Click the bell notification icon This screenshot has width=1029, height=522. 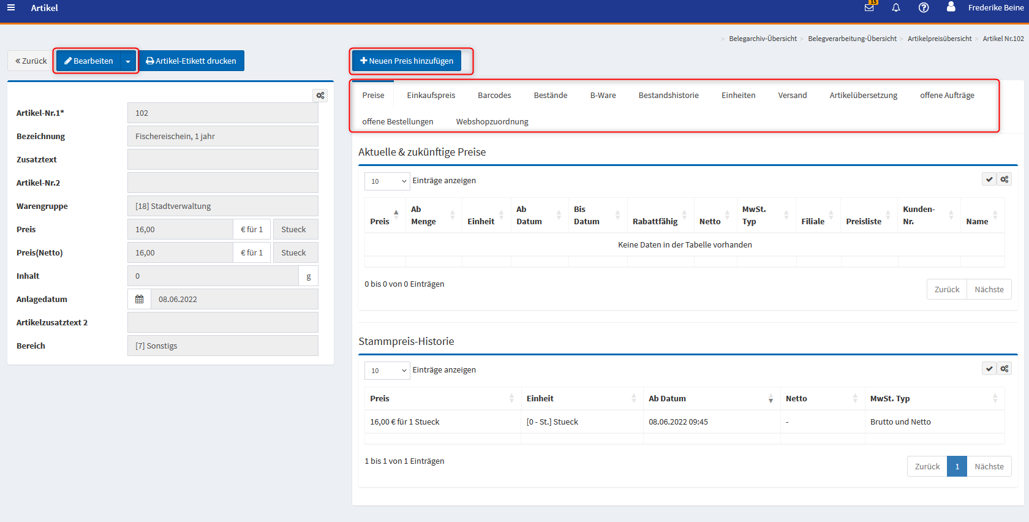[896, 8]
